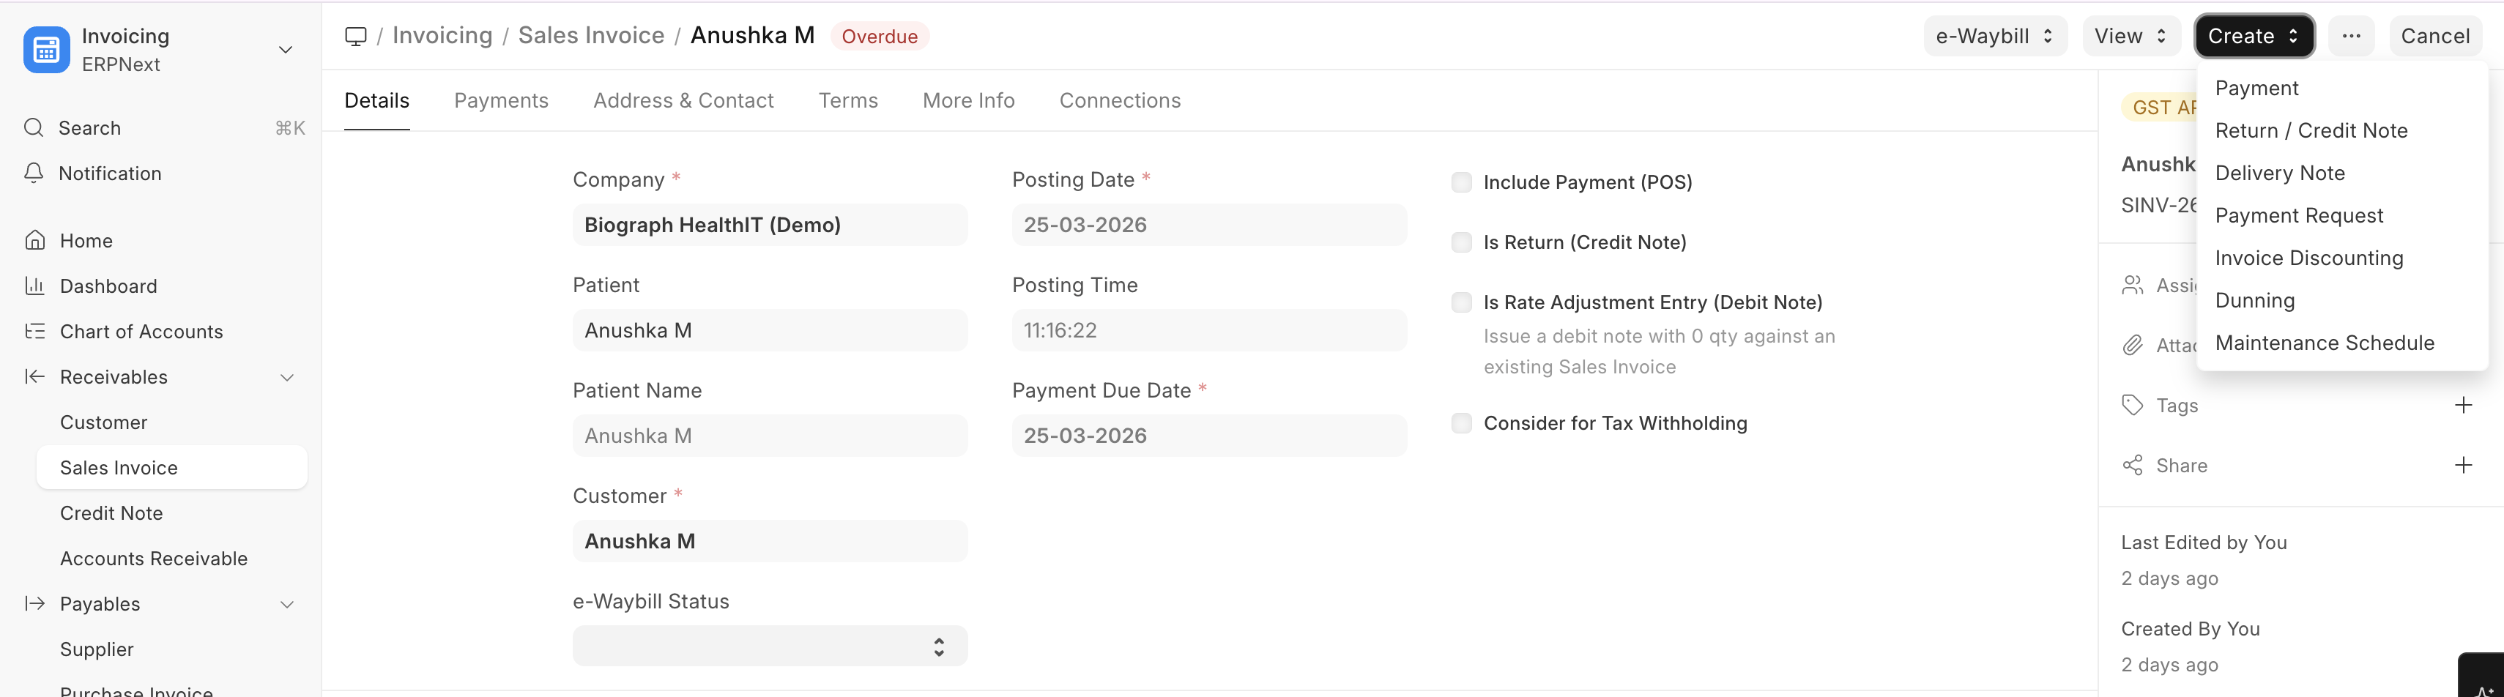2504x697 pixels.
Task: Click the Notification bell icon
Action: (32, 173)
